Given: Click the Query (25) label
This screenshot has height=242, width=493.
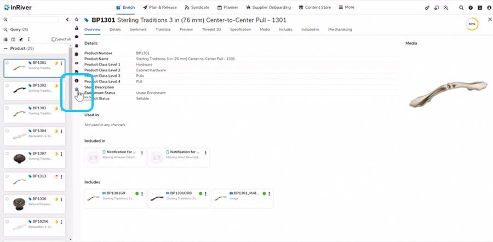Looking at the screenshot, I should tap(19, 29).
